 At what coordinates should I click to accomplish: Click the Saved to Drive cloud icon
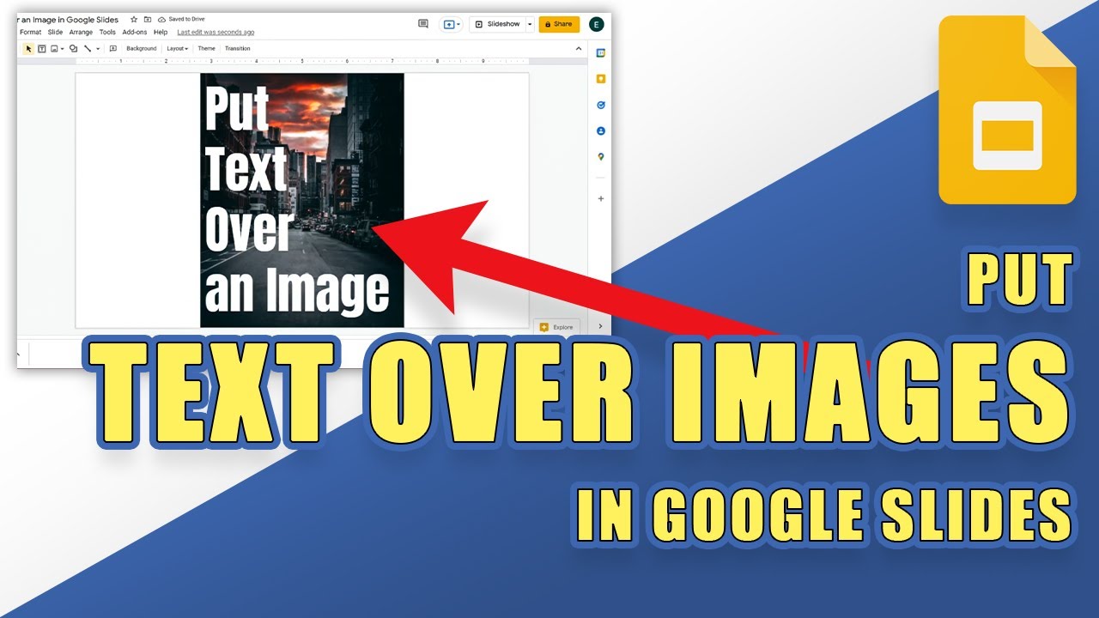[161, 19]
